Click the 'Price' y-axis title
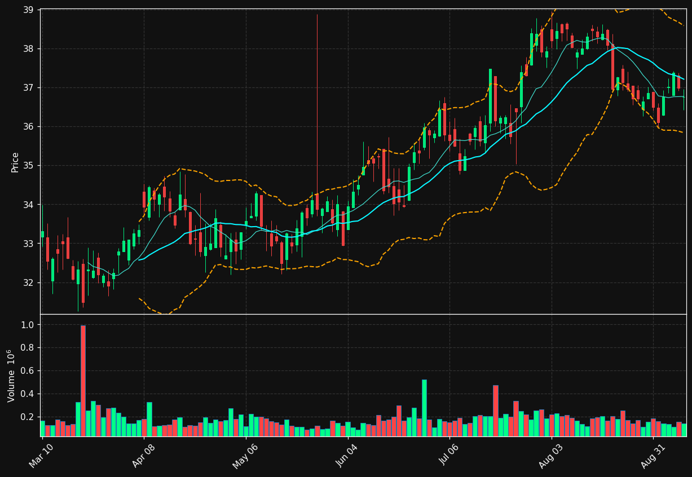Viewport: 692px width, 477px height. tap(15, 162)
